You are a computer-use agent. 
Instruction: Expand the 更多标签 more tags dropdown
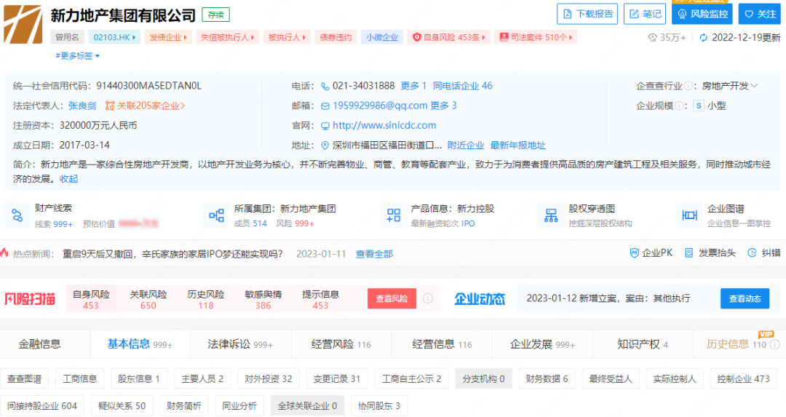click(x=78, y=55)
